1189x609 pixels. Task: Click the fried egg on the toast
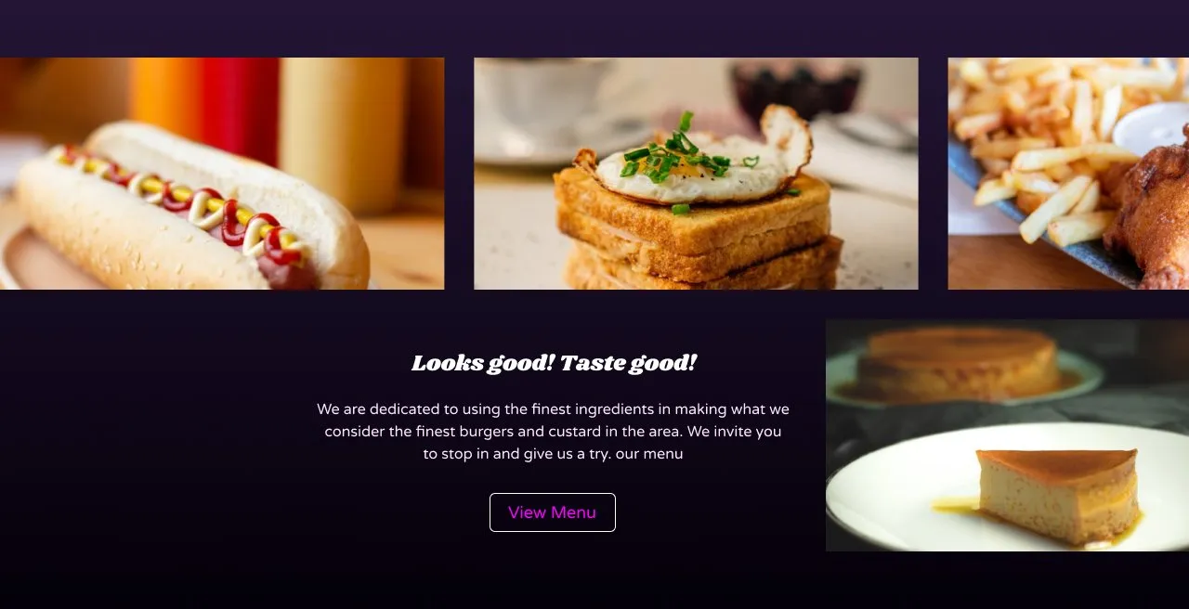point(693,158)
